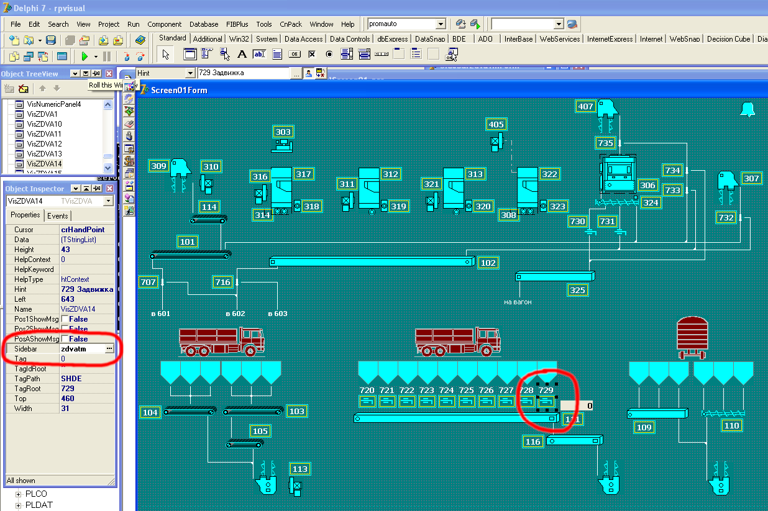This screenshot has height=511, width=768.
Task: Select the Edit component in palette
Action: tap(259, 54)
